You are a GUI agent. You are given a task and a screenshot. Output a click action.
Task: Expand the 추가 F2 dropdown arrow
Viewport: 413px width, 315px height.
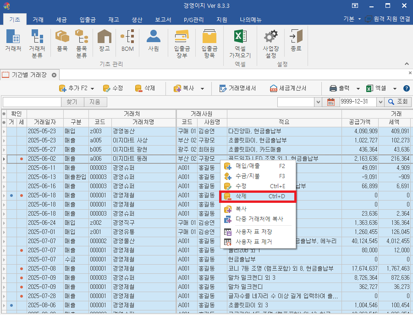point(92,88)
